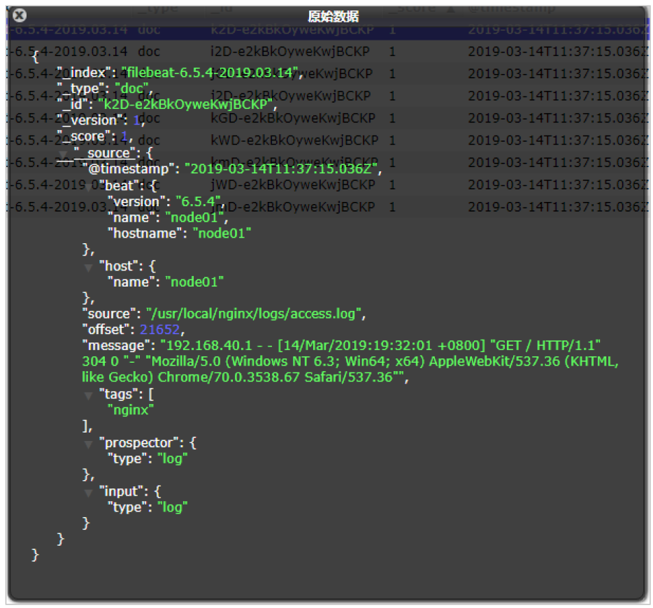Select the nginx log "message" value text

point(350,361)
